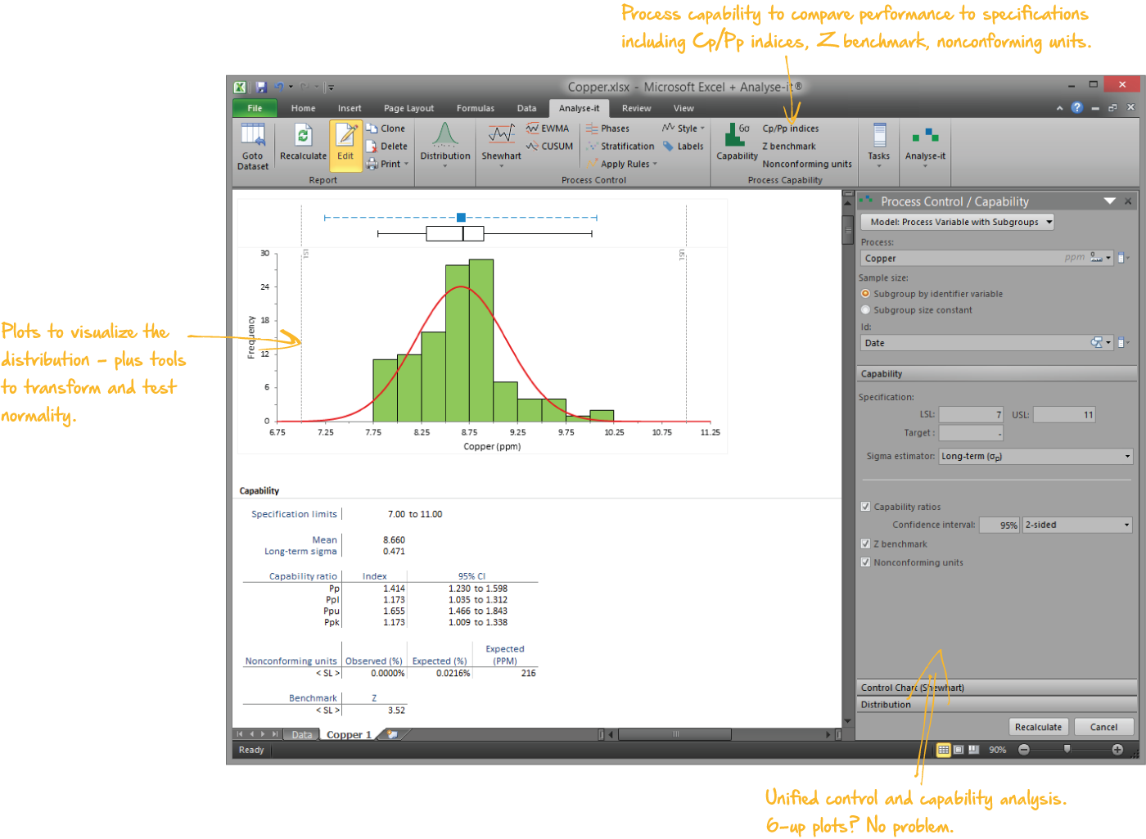Click the vertical scrollbar thumb of the worksheet
The height and width of the screenshot is (839, 1146).
click(x=848, y=229)
